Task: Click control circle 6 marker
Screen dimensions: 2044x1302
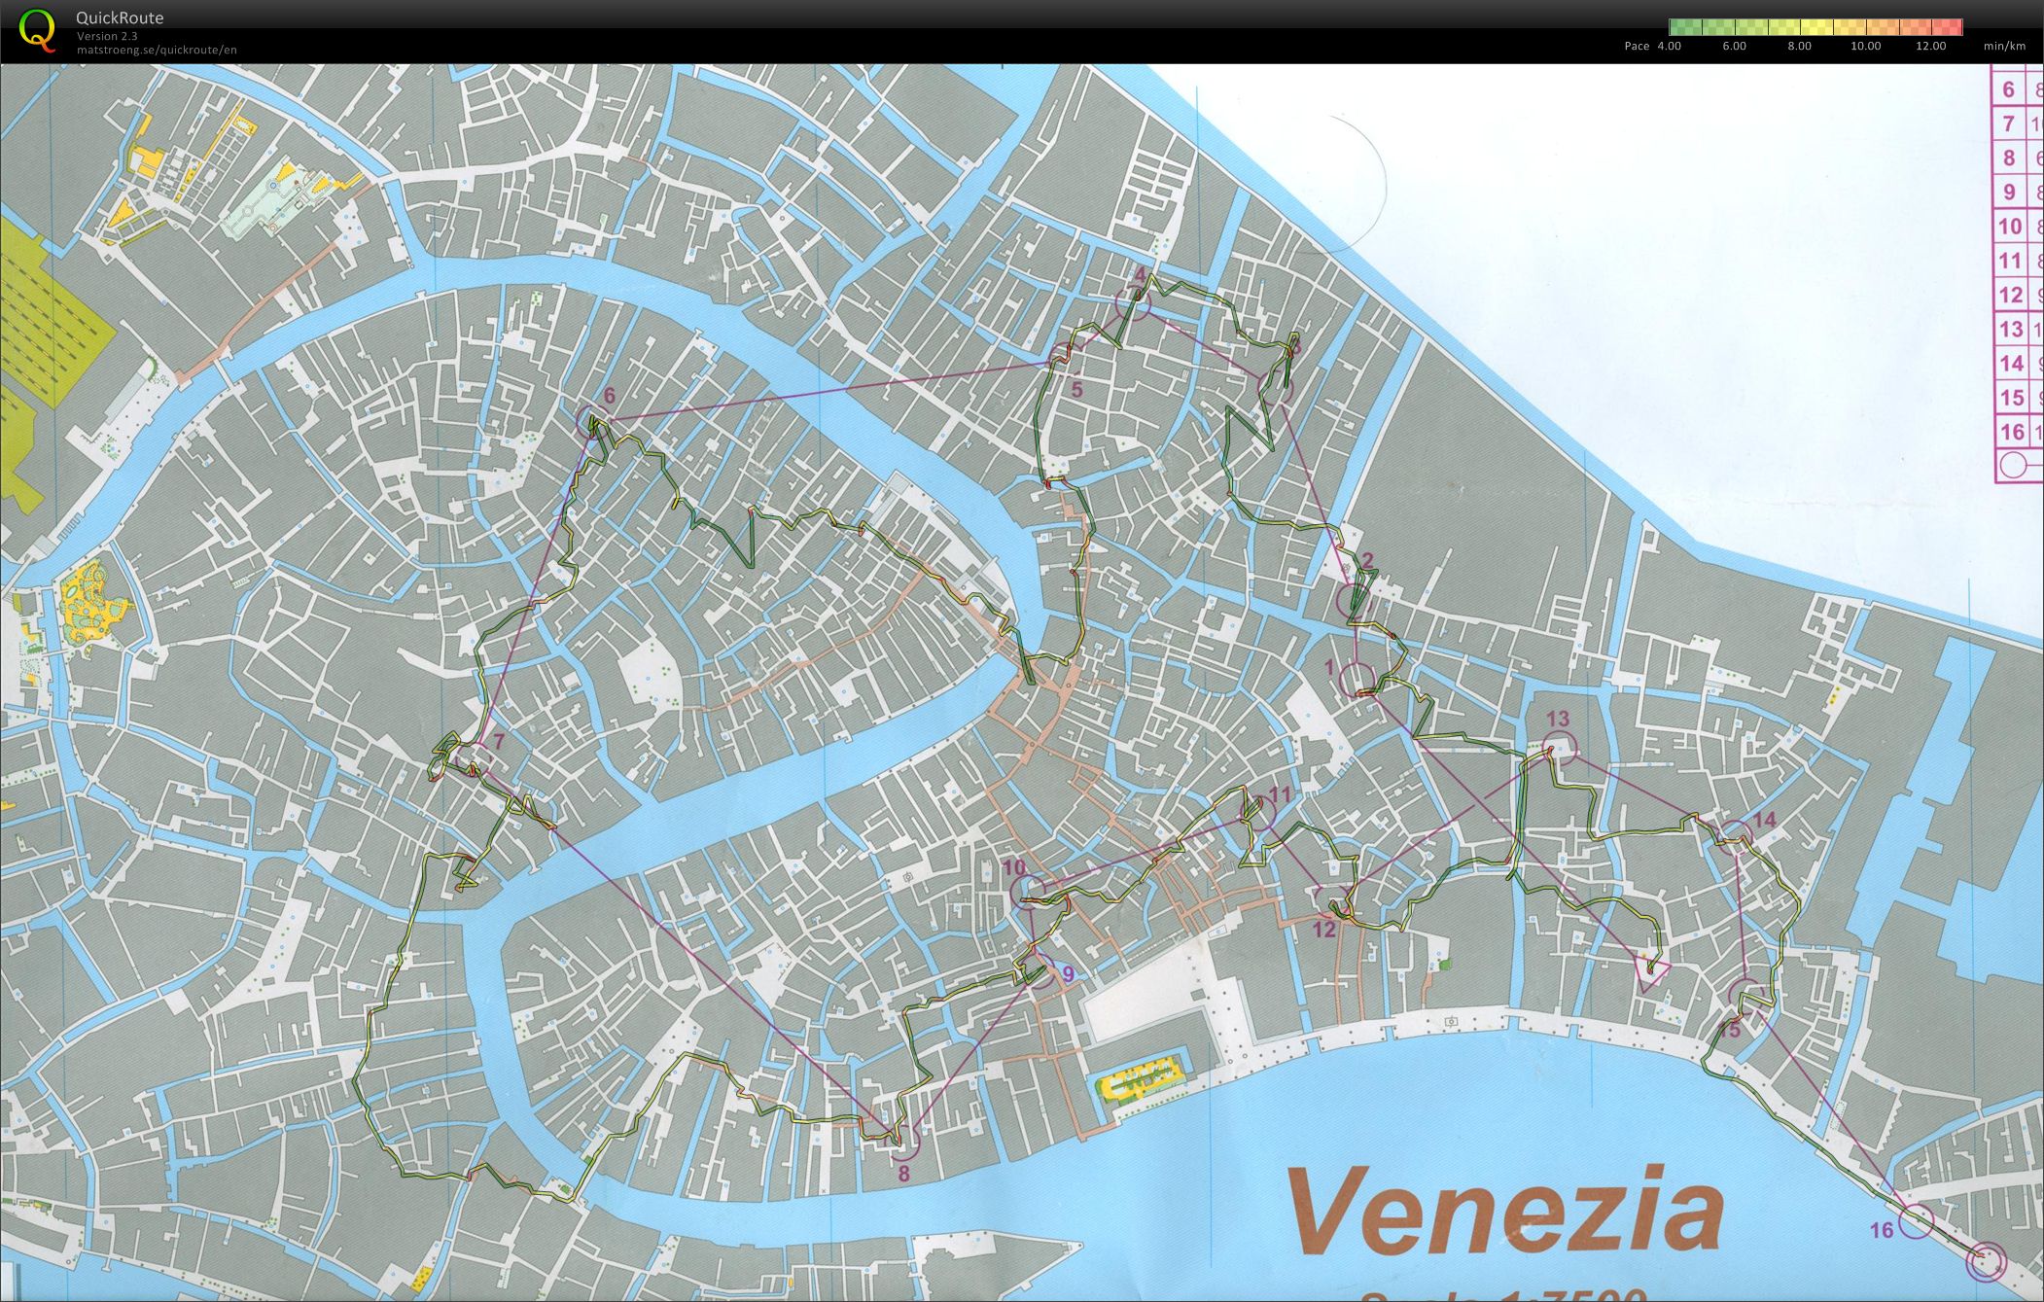Action: click(591, 423)
